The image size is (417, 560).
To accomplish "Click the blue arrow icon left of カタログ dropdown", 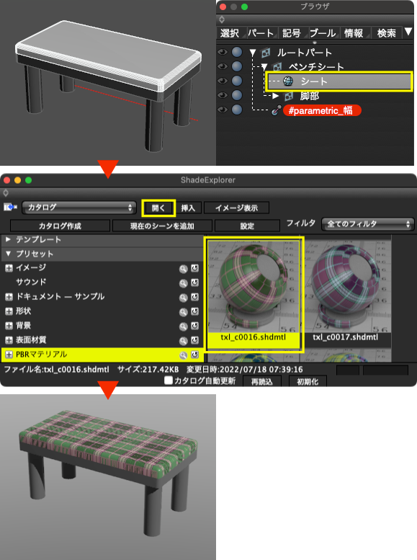I will point(10,207).
